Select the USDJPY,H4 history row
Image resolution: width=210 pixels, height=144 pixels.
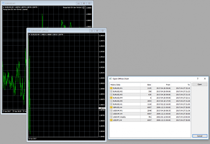coord(150,120)
